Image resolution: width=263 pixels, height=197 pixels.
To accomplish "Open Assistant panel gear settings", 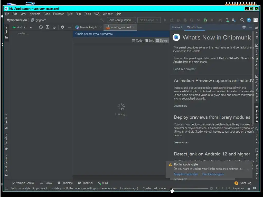I will [244, 27].
